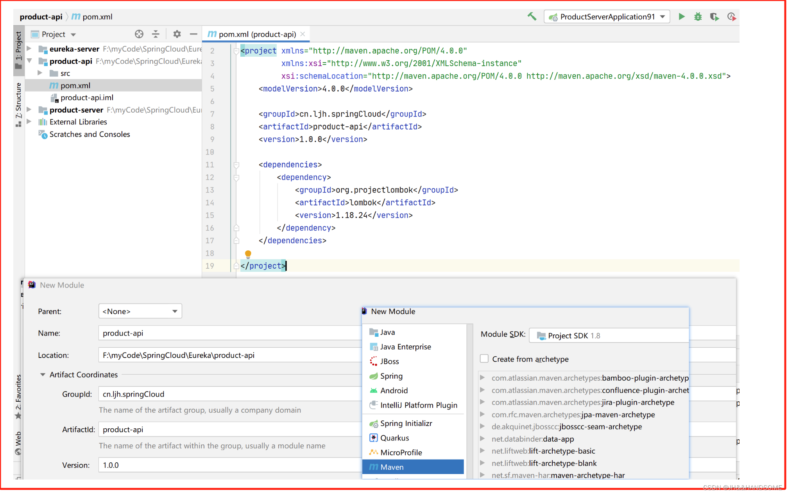Expand net.databinder:data-app archetype
788x494 pixels.
point(483,439)
